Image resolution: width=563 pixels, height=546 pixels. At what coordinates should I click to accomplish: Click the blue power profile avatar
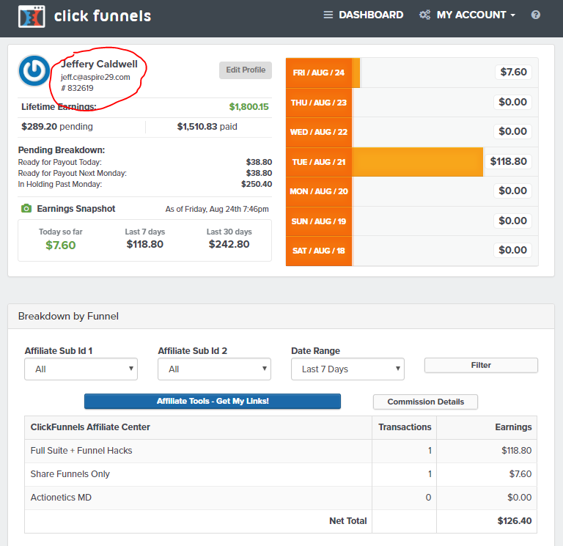[33, 70]
